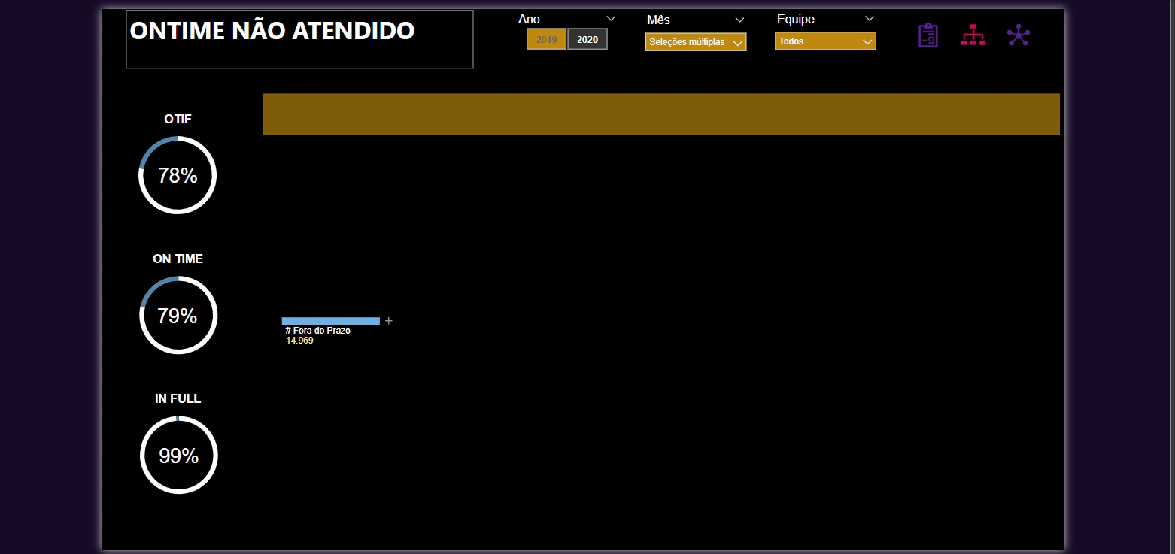Select year 2020 in the Ano slicer
This screenshot has width=1175, height=554.
coord(587,39)
